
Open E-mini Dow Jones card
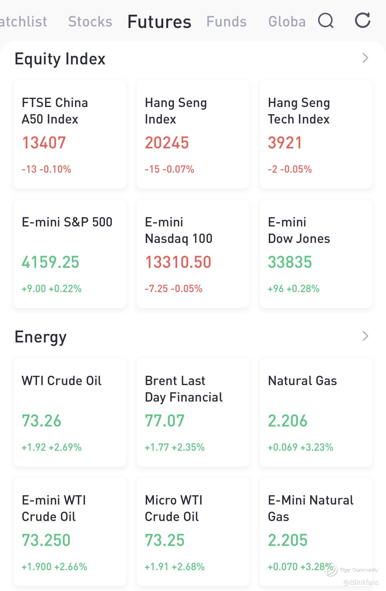pyautogui.click(x=316, y=254)
